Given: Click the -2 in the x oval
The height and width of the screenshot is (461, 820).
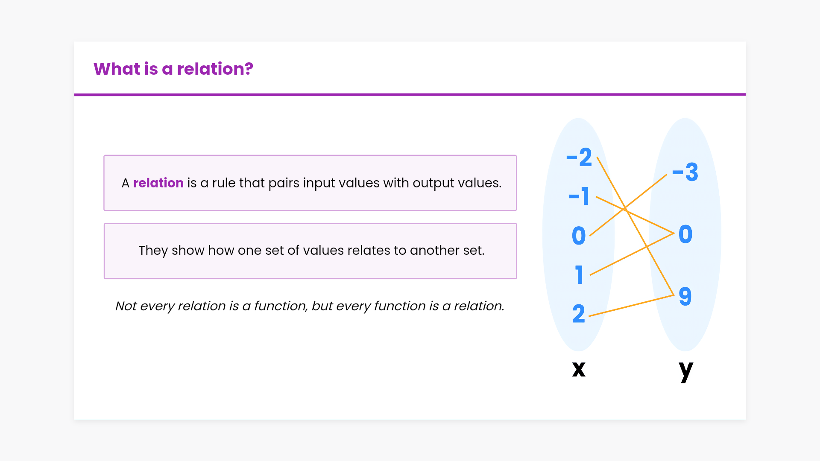Looking at the screenshot, I should click(x=580, y=158).
